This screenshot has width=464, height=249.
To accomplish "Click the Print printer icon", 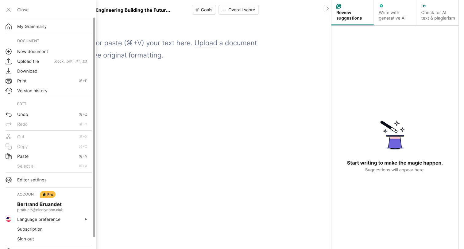I will pos(9,81).
